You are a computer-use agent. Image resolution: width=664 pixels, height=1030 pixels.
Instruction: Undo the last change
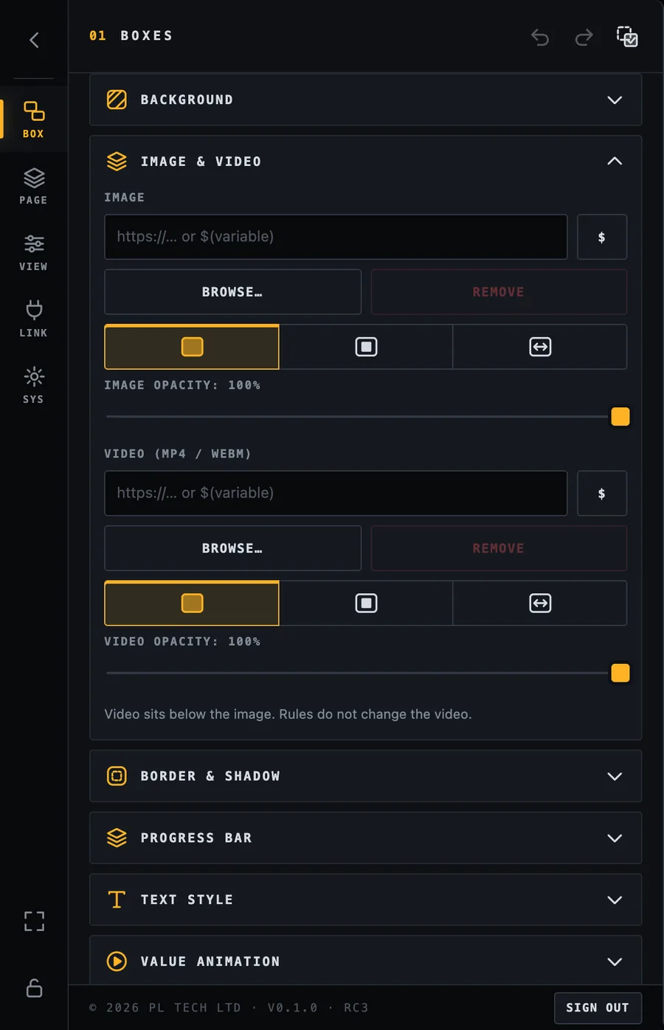[x=540, y=37]
